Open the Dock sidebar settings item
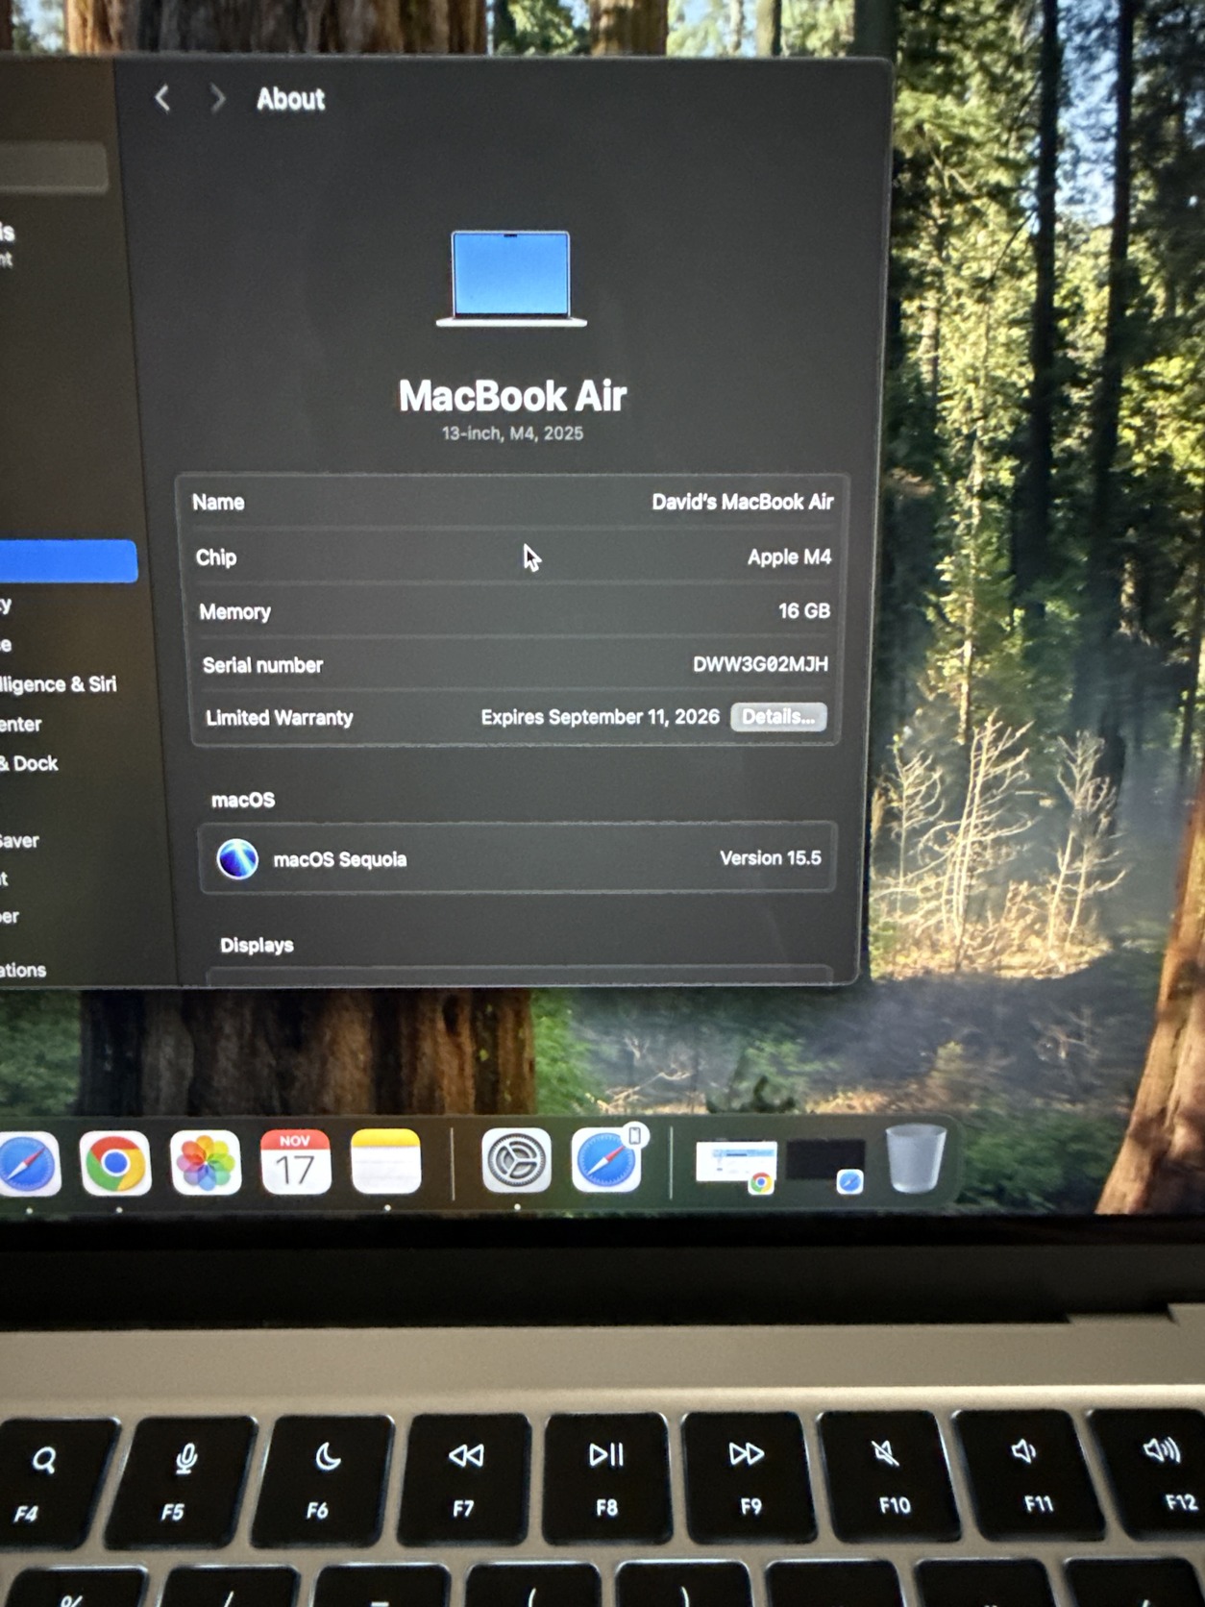This screenshot has height=1607, width=1205. 29,763
